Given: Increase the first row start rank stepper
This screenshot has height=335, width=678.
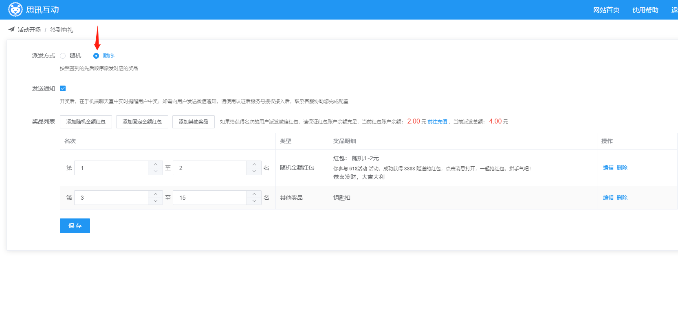Looking at the screenshot, I should (155, 164).
